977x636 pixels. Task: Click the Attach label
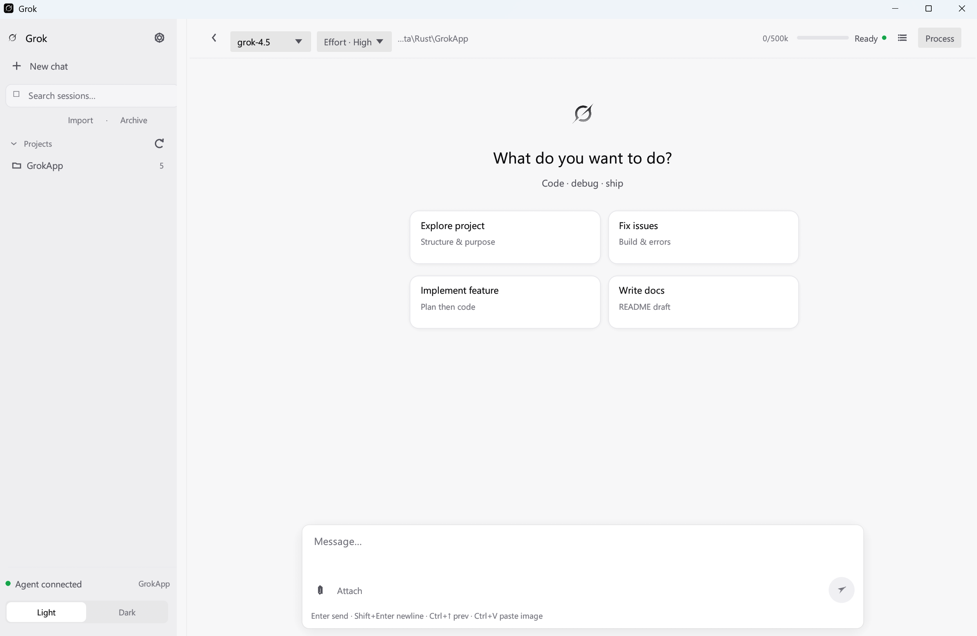click(349, 591)
